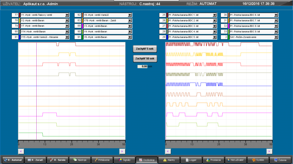Open Produkcia icon in bottom bar
Screen dimensions: 293x164
(208, 160)
